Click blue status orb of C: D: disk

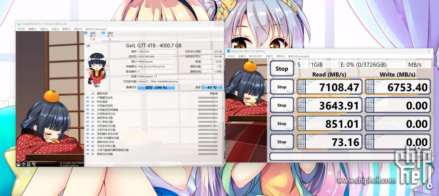[86, 33]
